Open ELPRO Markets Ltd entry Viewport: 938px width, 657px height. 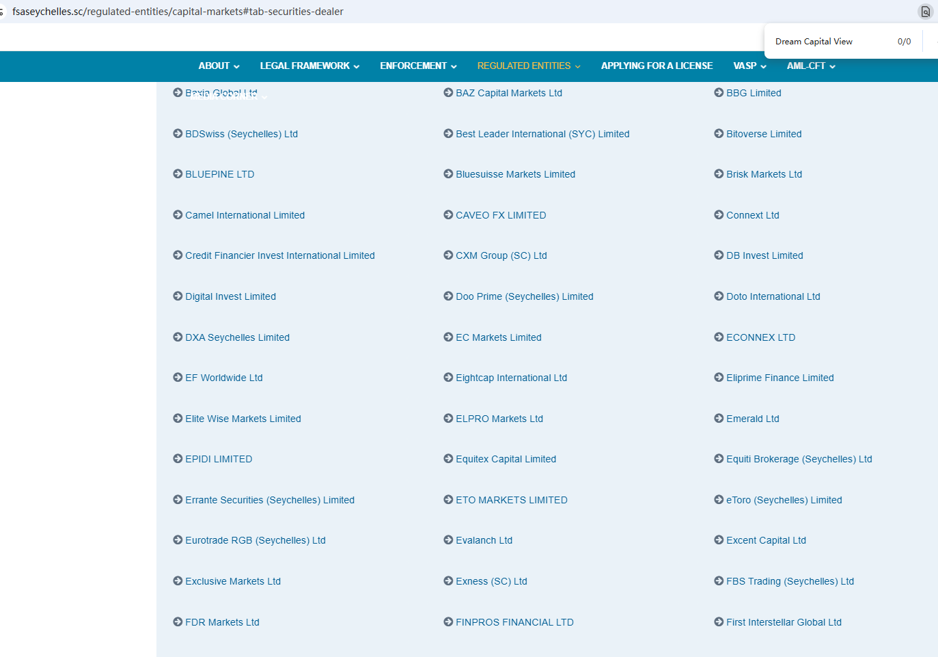499,419
